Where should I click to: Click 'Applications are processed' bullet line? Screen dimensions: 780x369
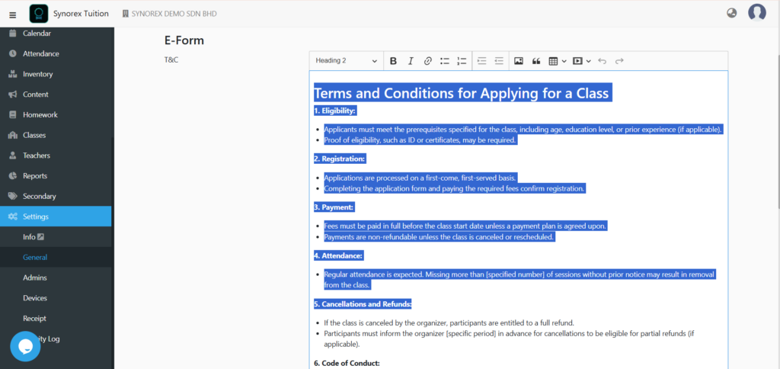coord(420,178)
